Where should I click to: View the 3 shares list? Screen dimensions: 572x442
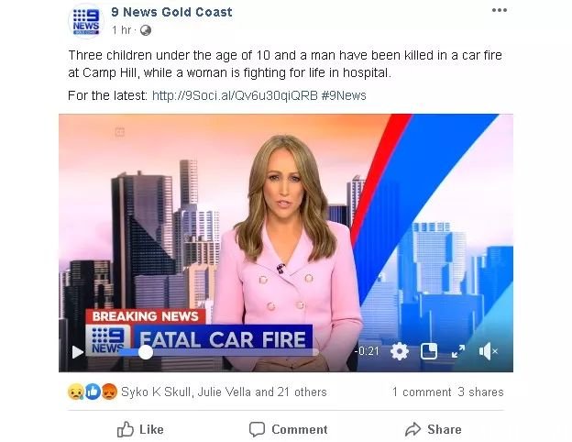click(480, 392)
